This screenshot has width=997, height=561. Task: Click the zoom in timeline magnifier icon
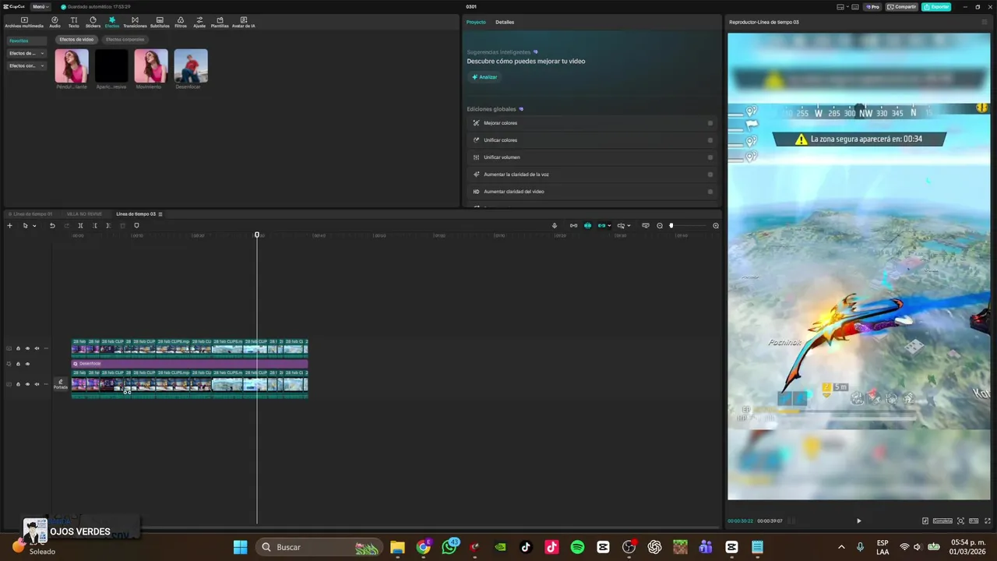(x=716, y=226)
